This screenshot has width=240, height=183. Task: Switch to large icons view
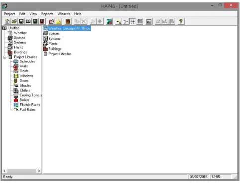[x=119, y=21]
